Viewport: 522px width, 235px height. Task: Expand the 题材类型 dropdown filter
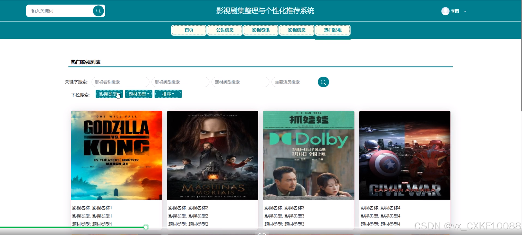click(x=139, y=94)
